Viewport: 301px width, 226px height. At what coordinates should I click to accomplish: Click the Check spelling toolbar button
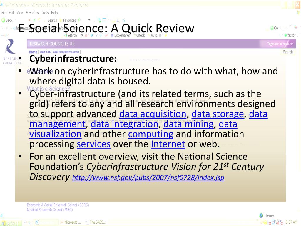(x=140, y=35)
